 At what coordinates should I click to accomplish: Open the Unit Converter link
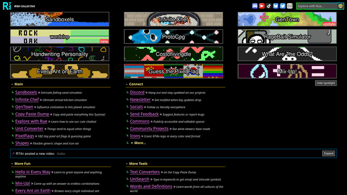29,129
